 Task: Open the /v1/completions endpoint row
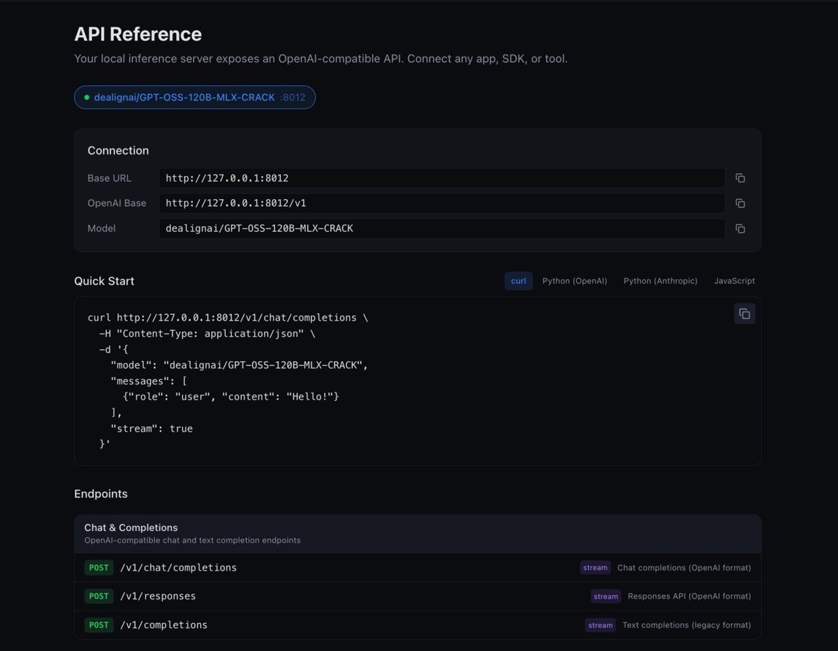coord(418,625)
